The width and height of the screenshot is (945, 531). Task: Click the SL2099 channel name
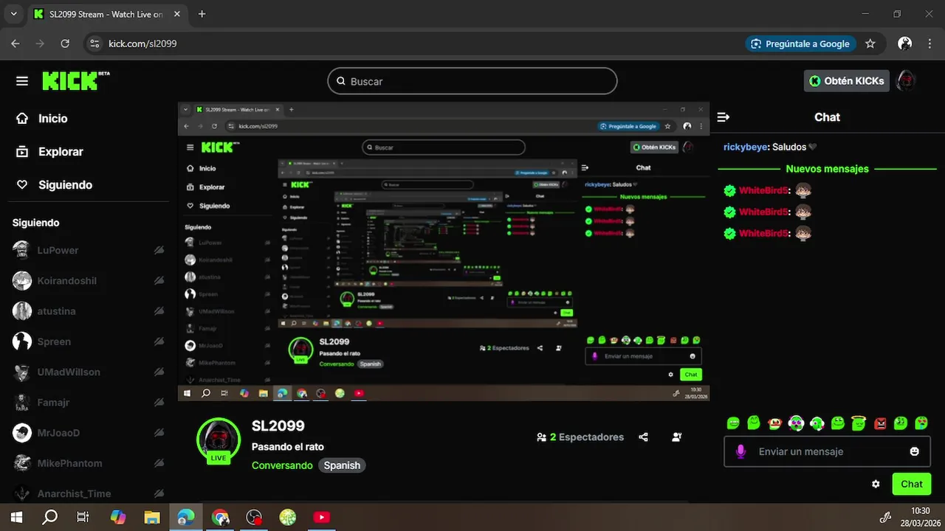tap(278, 426)
